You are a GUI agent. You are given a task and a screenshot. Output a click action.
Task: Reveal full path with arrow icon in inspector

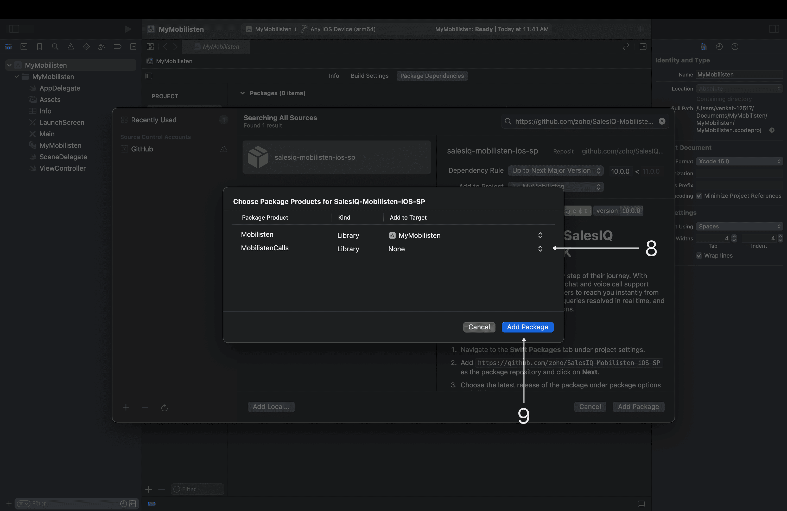point(772,130)
